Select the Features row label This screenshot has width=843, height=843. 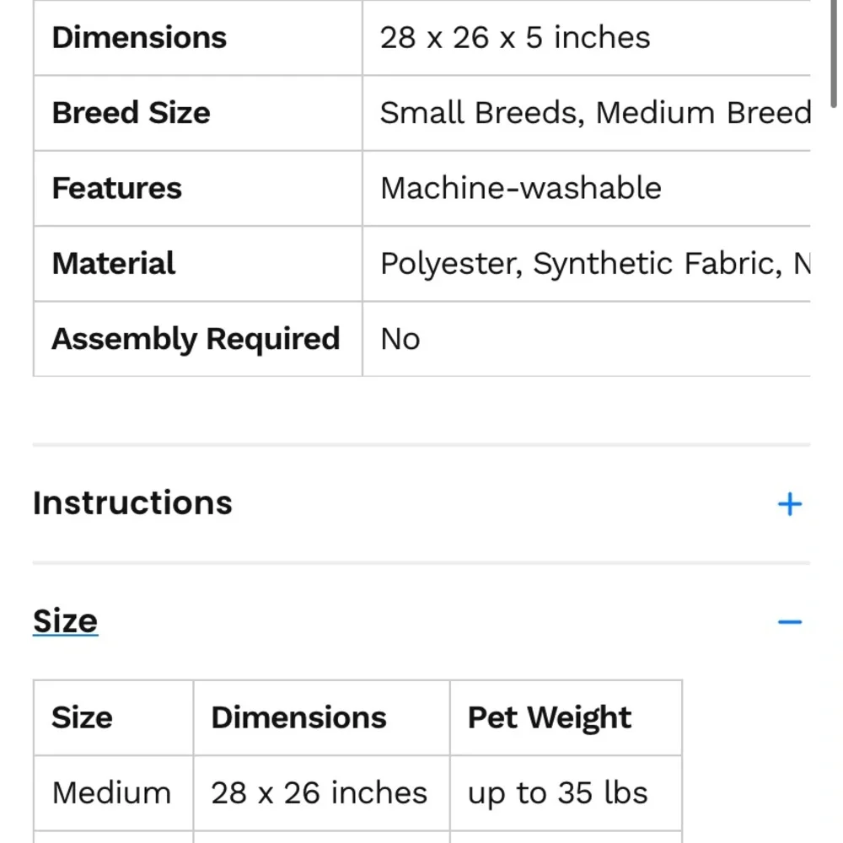(116, 188)
